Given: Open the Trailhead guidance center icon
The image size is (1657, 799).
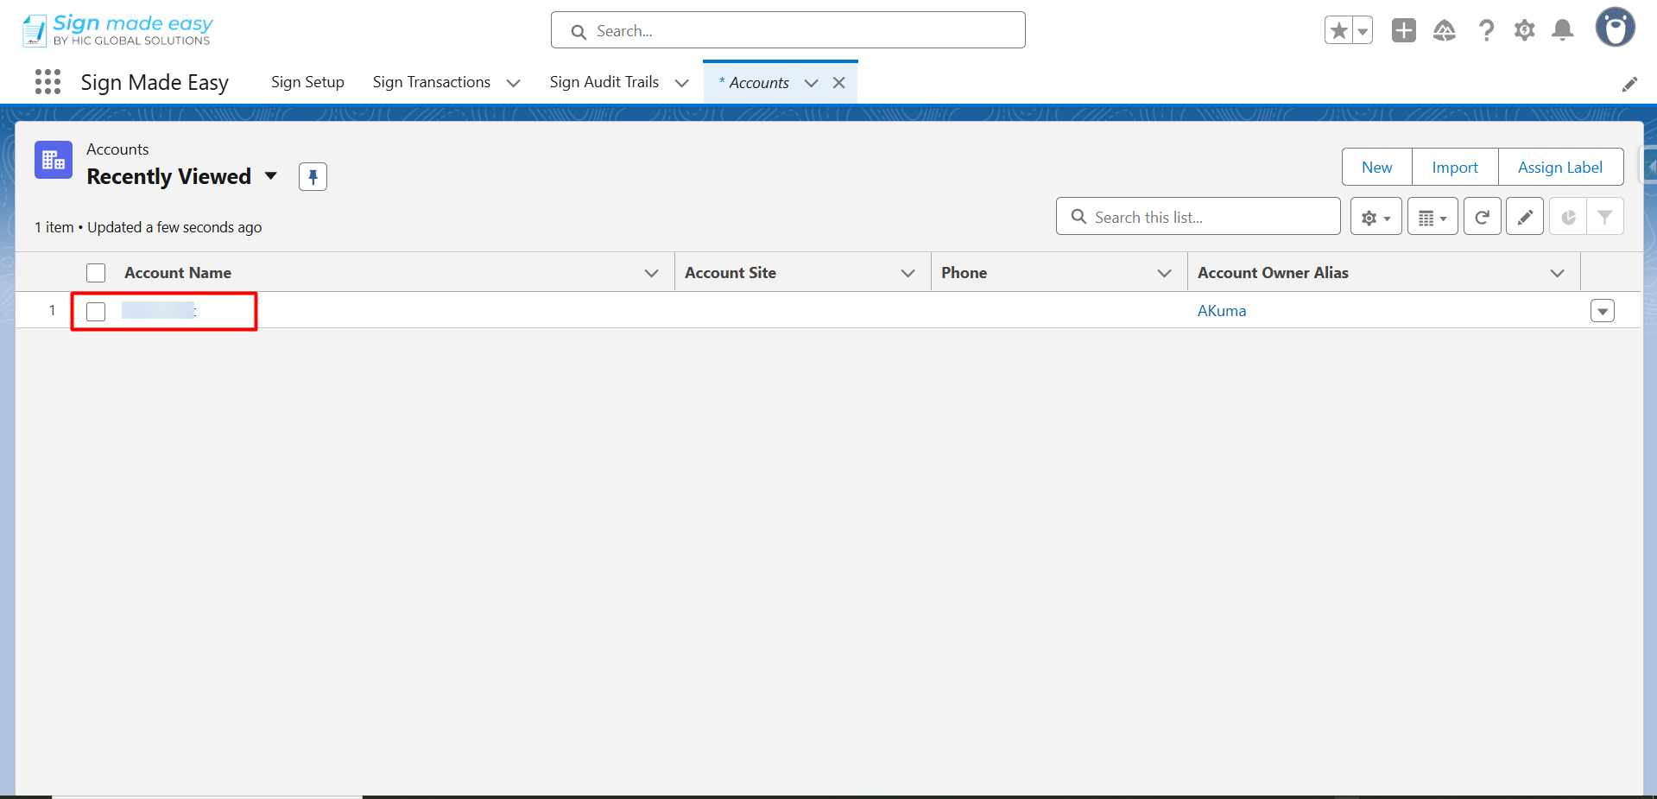Looking at the screenshot, I should (x=1445, y=29).
